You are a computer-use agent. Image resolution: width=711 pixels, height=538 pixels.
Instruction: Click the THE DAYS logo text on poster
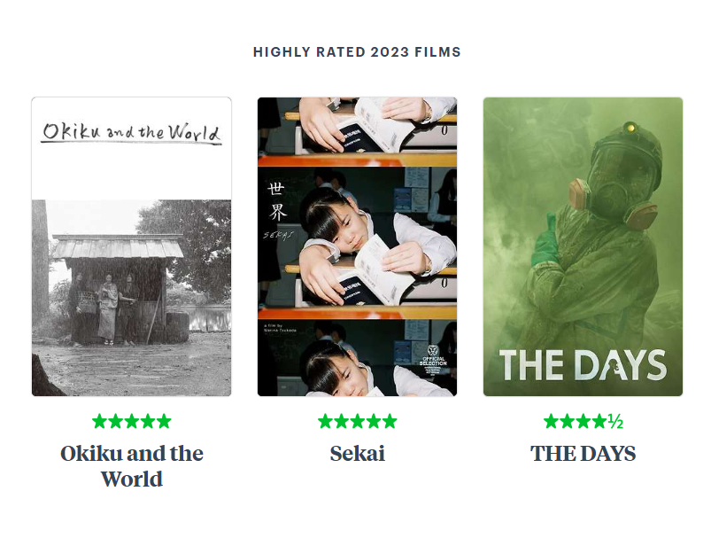583,365
